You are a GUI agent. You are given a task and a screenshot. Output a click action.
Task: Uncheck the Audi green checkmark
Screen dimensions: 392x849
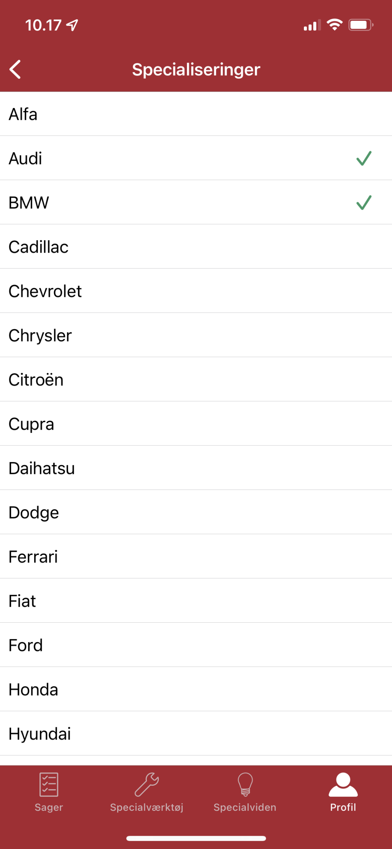tap(364, 158)
